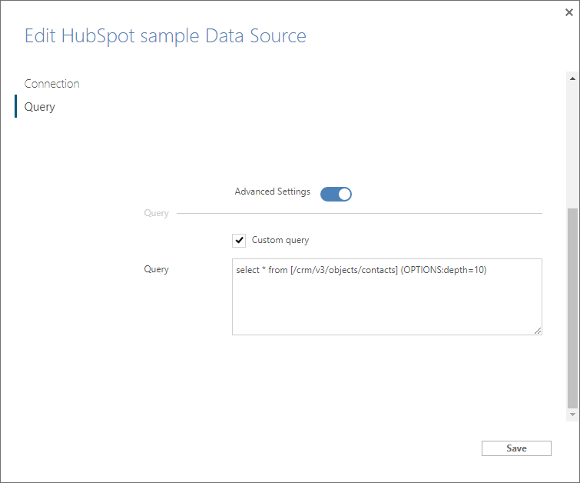Turn off the Advanced Settings toggle

336,194
